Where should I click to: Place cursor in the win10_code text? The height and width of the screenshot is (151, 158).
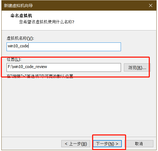(x=18, y=46)
